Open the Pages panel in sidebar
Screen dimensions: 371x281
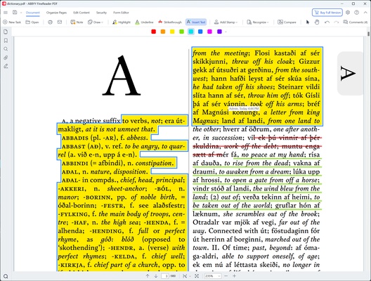[6, 32]
